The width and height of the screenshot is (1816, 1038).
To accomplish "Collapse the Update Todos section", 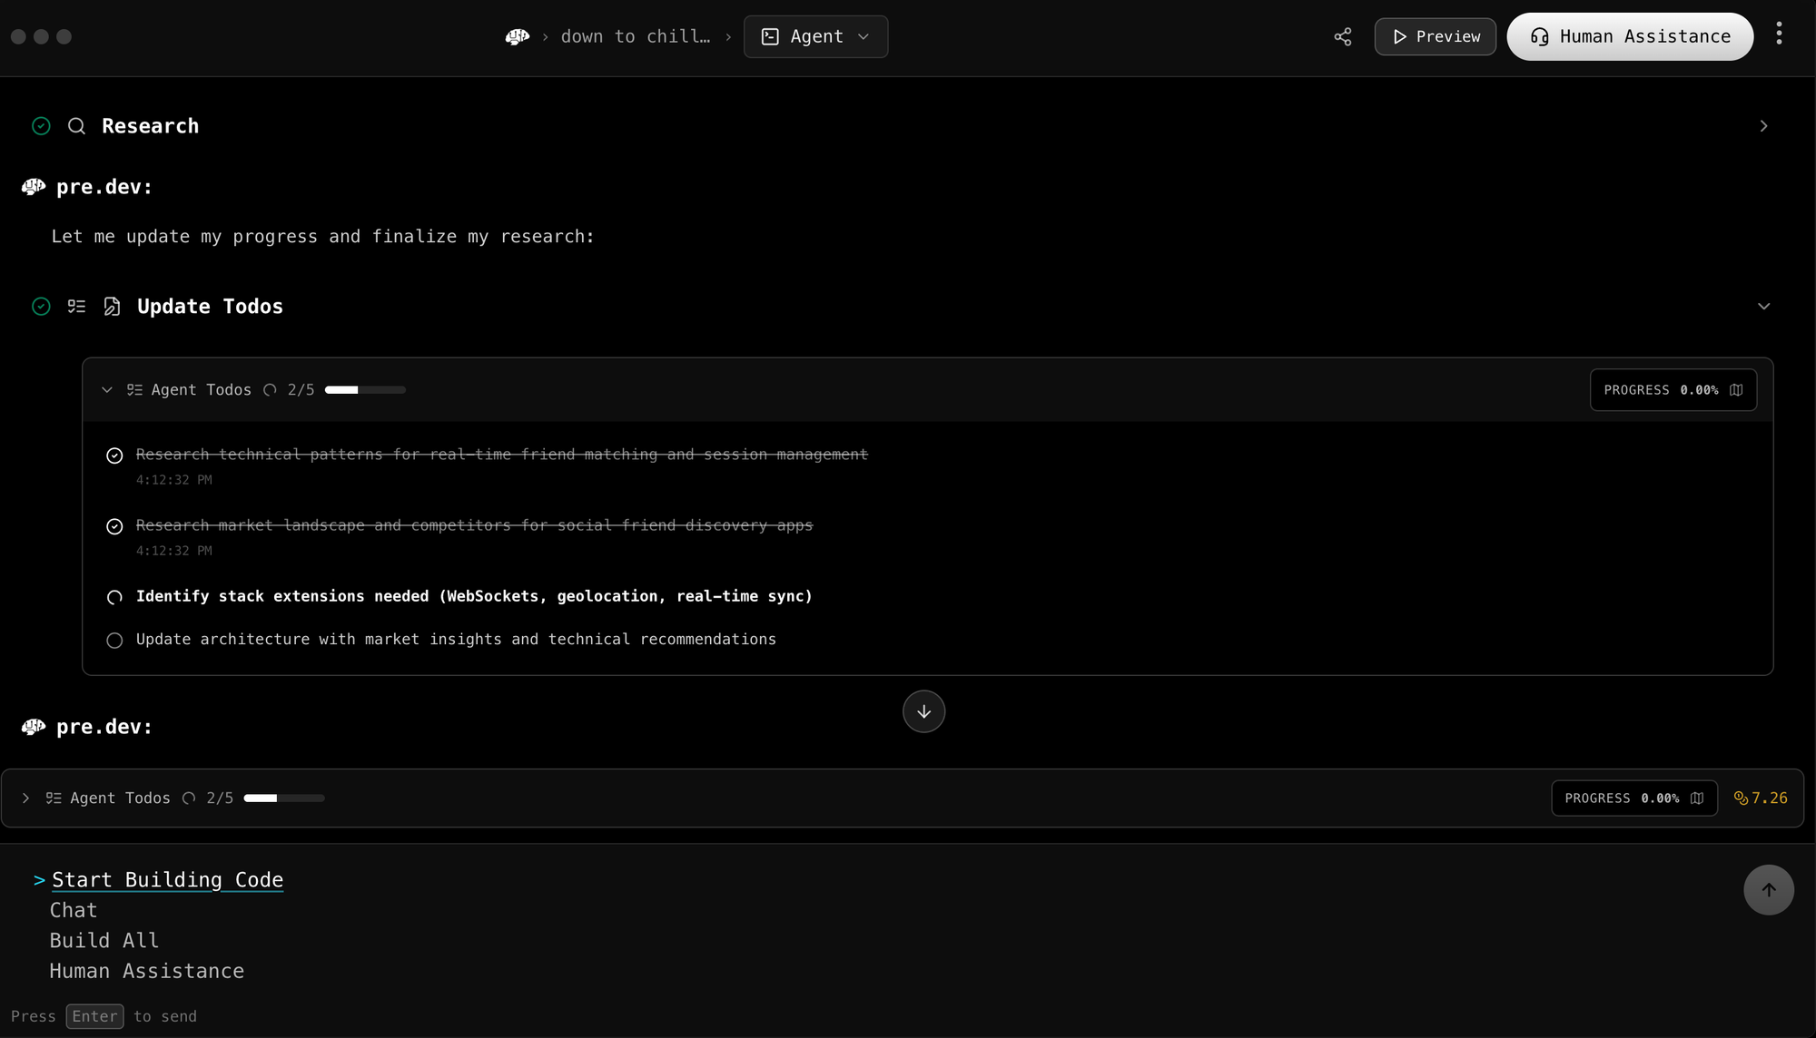I will pyautogui.click(x=1763, y=307).
